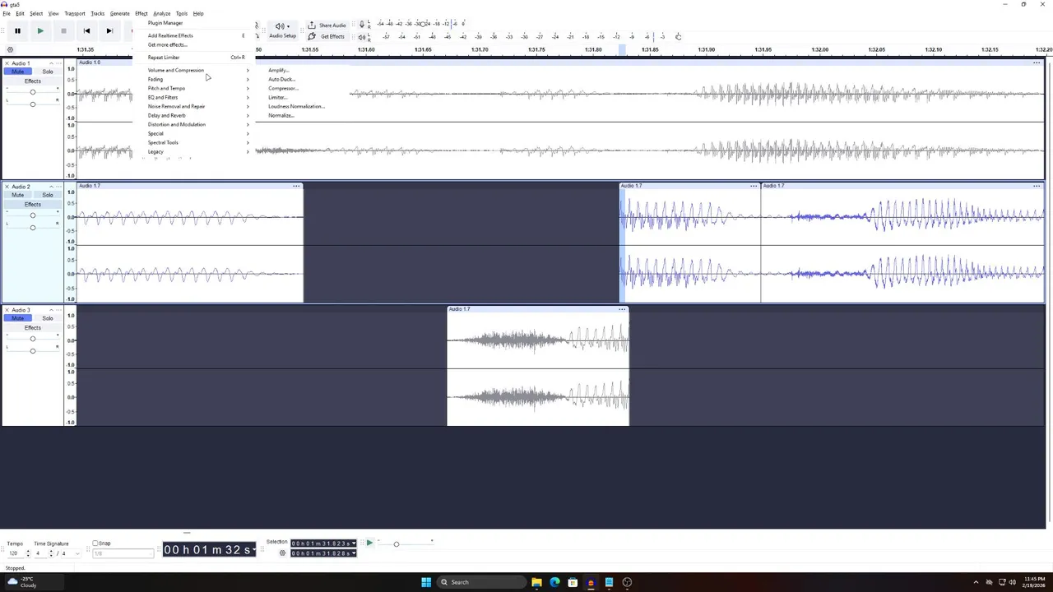Adjust Audio 1 volume slider

[33, 92]
